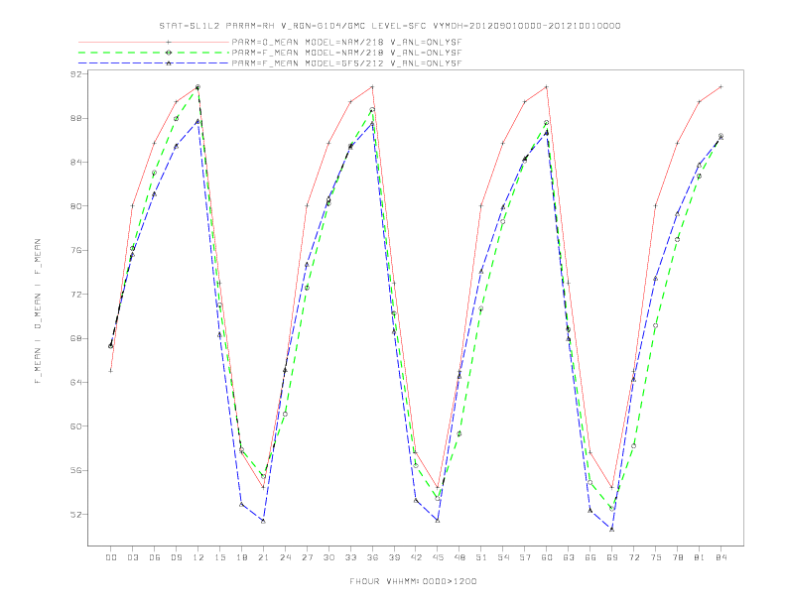Click y-axis tick label 92
Image resolution: width=786 pixels, height=607 pixels.
pos(78,74)
